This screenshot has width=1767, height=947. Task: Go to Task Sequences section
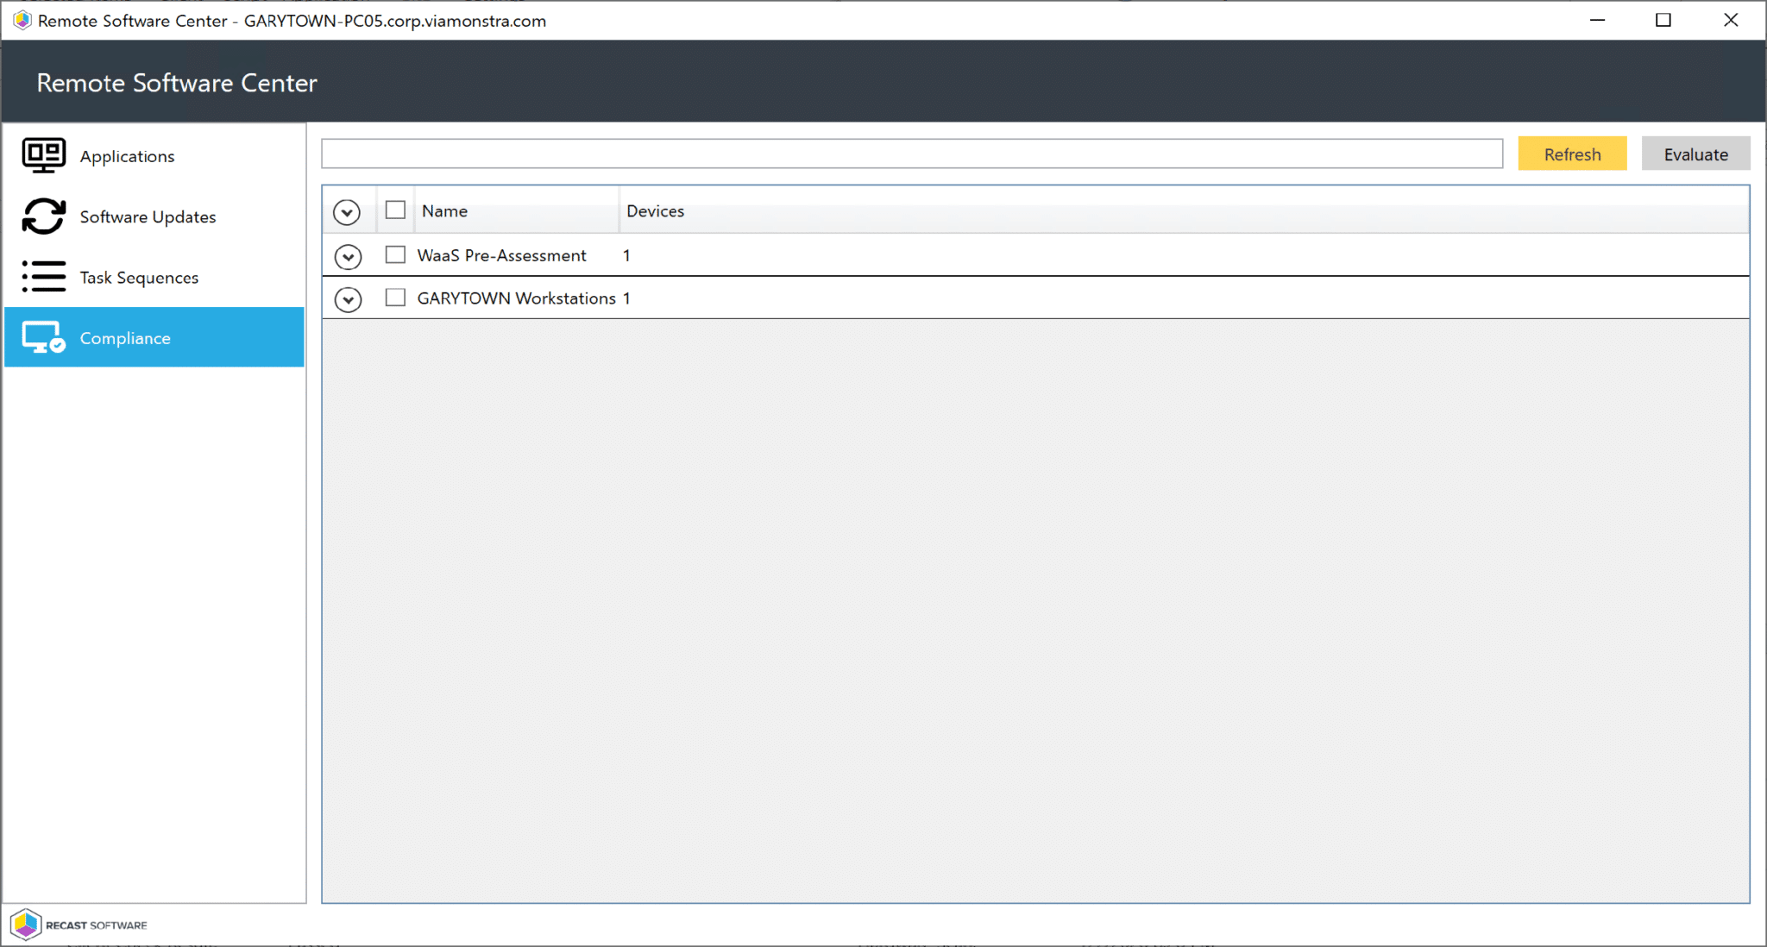click(154, 277)
